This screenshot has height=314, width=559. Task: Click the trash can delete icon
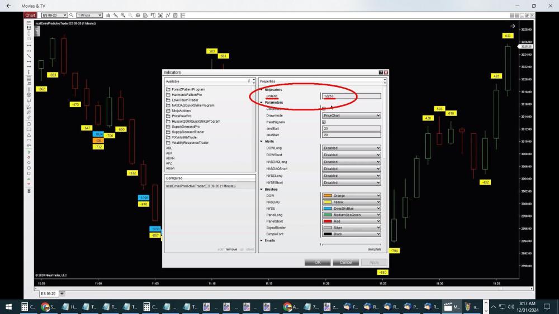pyautogui.click(x=29, y=191)
